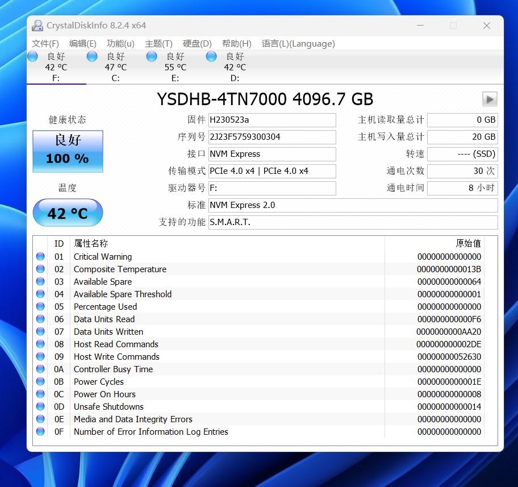Click the drive letter field F:
Screen dimensions: 518x487
click(272, 188)
